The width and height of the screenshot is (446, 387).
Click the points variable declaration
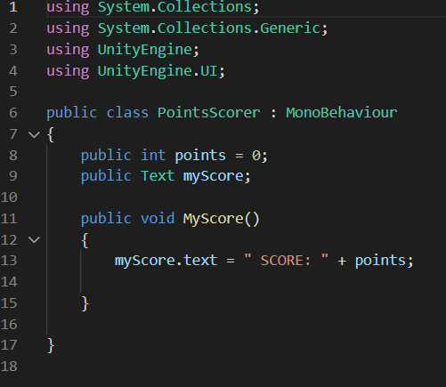pyautogui.click(x=200, y=156)
